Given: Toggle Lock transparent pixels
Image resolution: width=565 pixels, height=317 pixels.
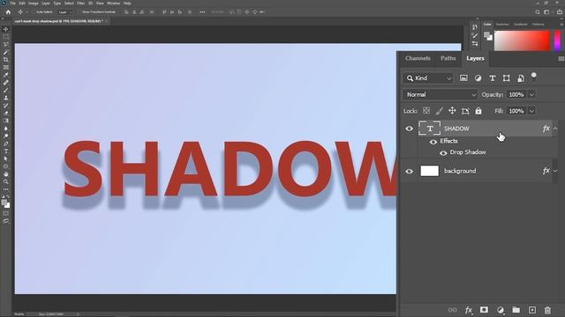Looking at the screenshot, I should coord(426,111).
